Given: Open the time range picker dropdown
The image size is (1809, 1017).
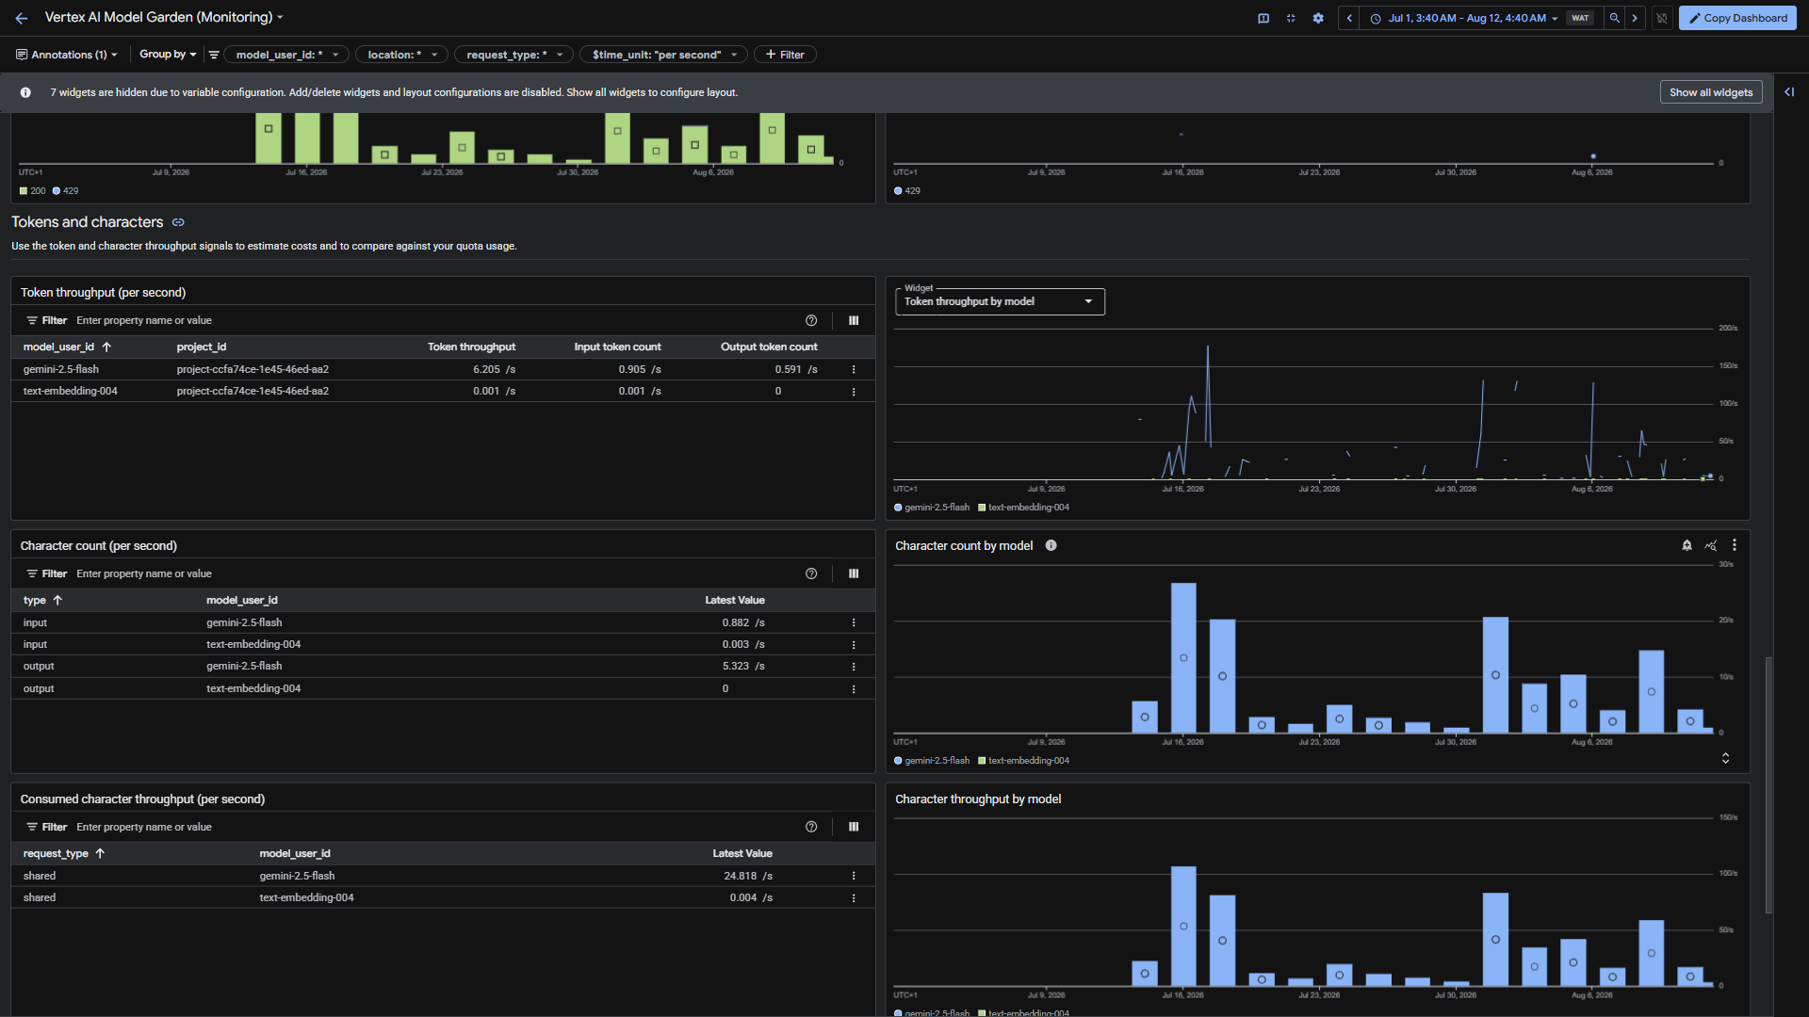Looking at the screenshot, I should click(x=1465, y=18).
